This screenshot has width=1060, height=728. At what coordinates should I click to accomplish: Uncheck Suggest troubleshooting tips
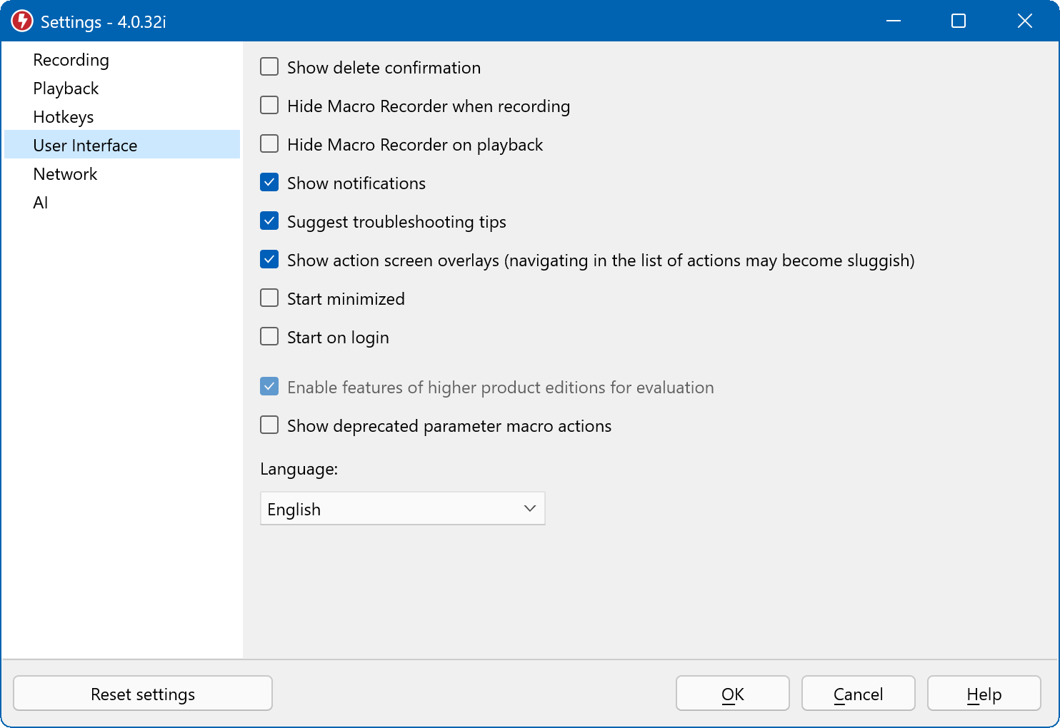(x=269, y=221)
